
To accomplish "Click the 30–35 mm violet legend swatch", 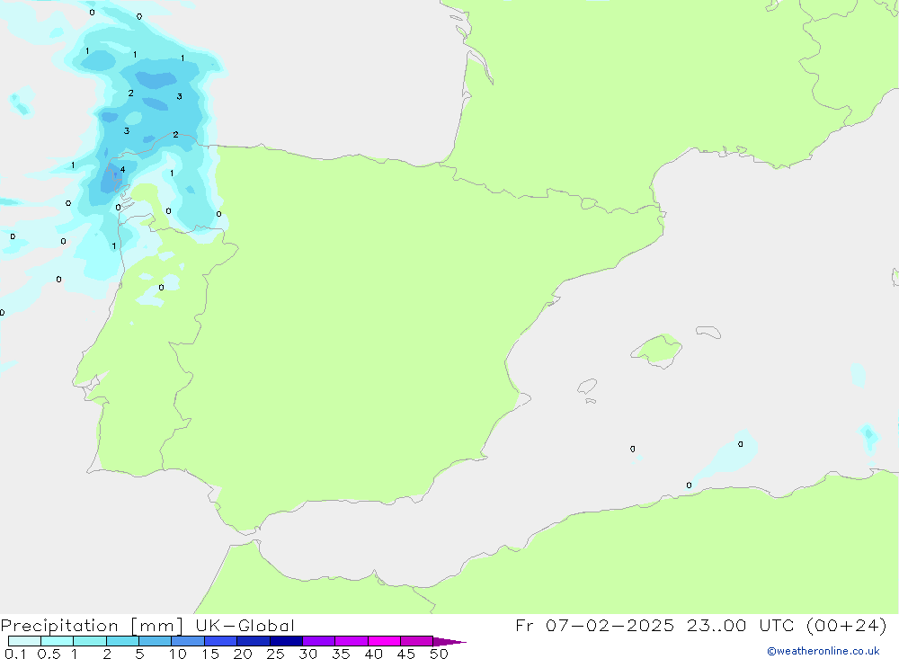I will [x=319, y=641].
